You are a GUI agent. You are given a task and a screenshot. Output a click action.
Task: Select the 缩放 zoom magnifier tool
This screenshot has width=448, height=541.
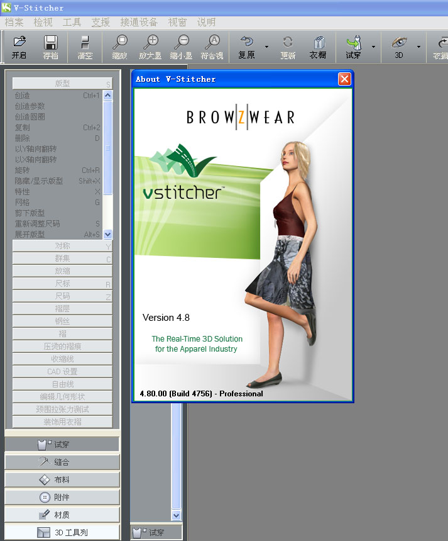pos(120,42)
